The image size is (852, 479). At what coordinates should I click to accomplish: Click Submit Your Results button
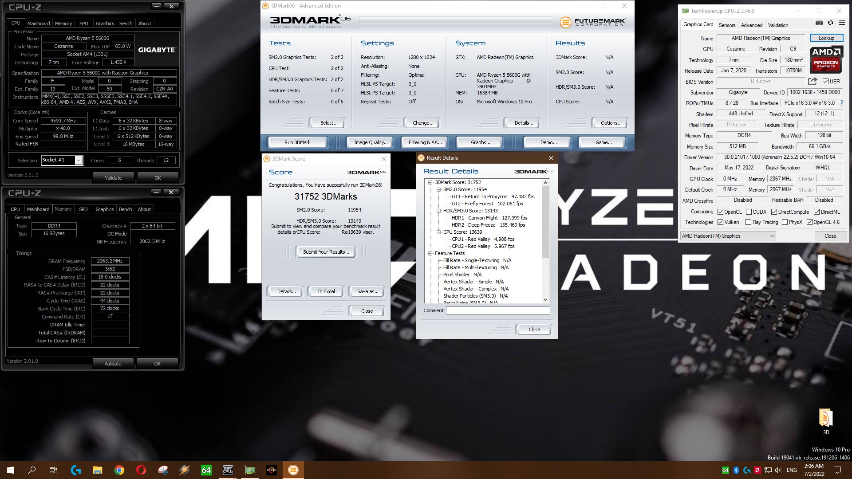click(326, 252)
